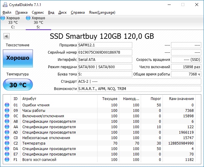Viewport: 204px width, 167px height.
Task: Click the status circle for attribute E7
Action: pos(7,154)
